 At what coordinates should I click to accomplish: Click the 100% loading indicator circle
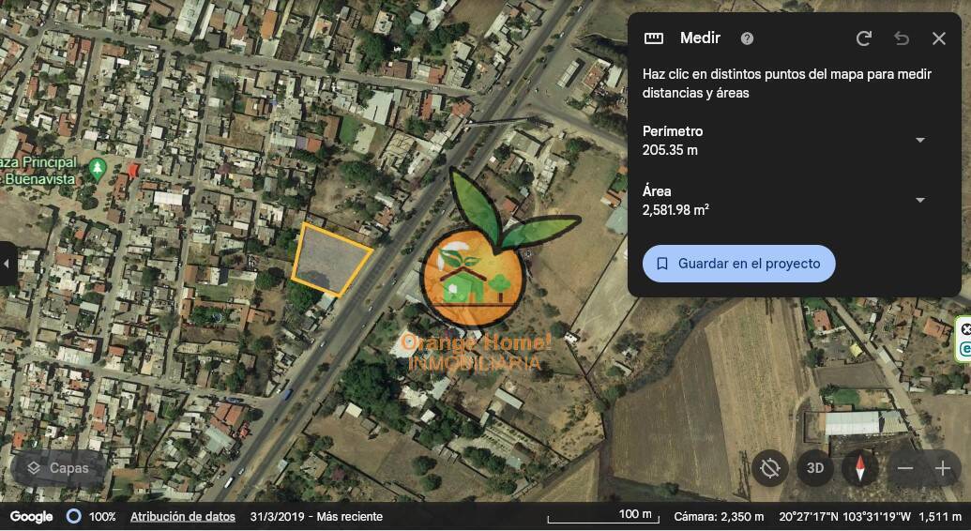tap(74, 516)
